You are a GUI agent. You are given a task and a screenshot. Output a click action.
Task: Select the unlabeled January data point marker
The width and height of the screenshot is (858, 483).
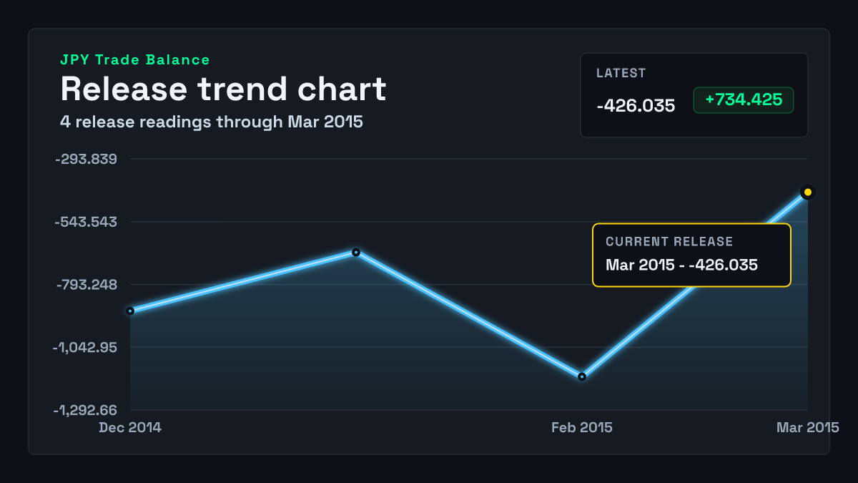(356, 252)
